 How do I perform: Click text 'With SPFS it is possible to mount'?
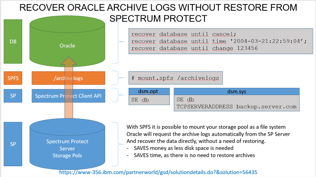click(x=206, y=127)
